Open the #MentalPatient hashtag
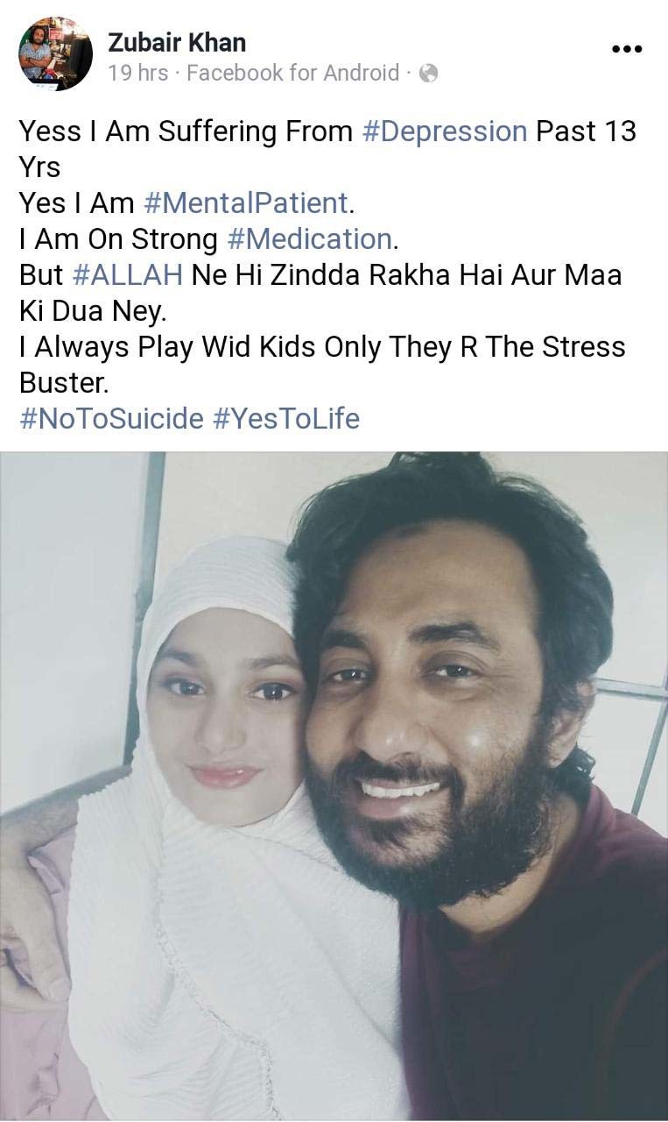 [x=245, y=203]
